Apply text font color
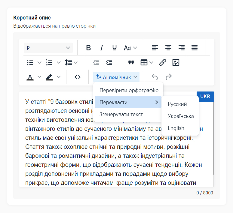Viewport: 233px width, 213px height. (30, 77)
